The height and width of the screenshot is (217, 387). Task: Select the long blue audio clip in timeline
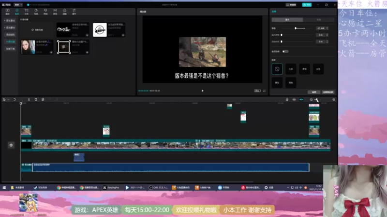point(171,167)
